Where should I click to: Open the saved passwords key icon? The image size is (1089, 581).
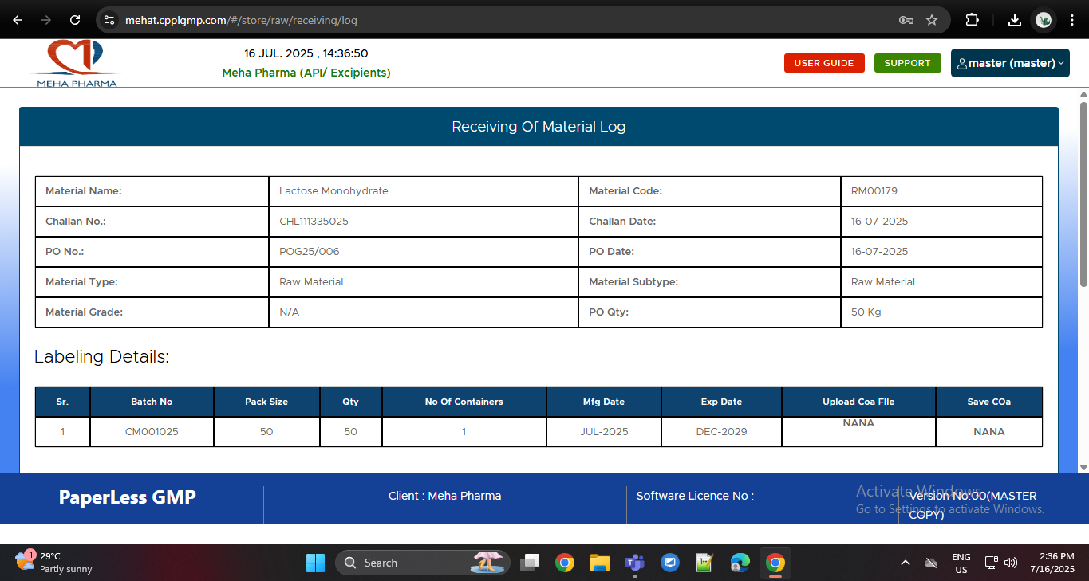point(906,20)
